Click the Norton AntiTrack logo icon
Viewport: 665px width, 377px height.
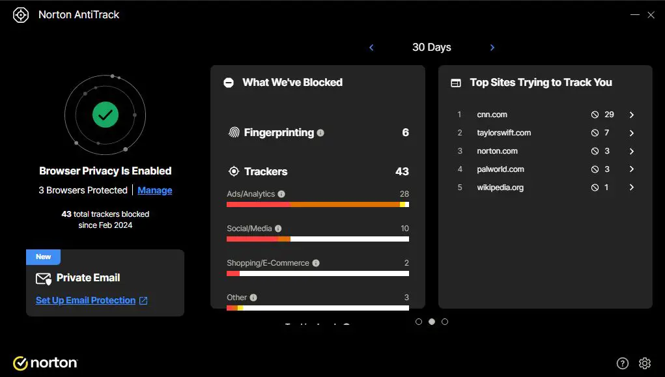coord(20,14)
